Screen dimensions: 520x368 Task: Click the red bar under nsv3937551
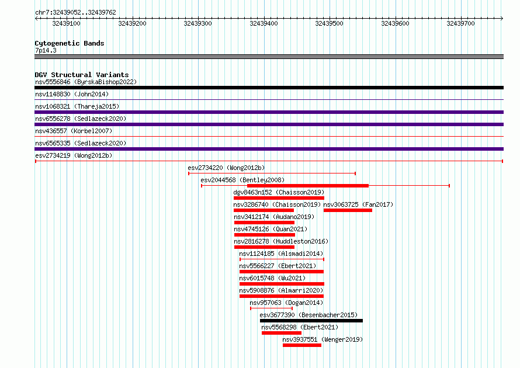(302, 345)
